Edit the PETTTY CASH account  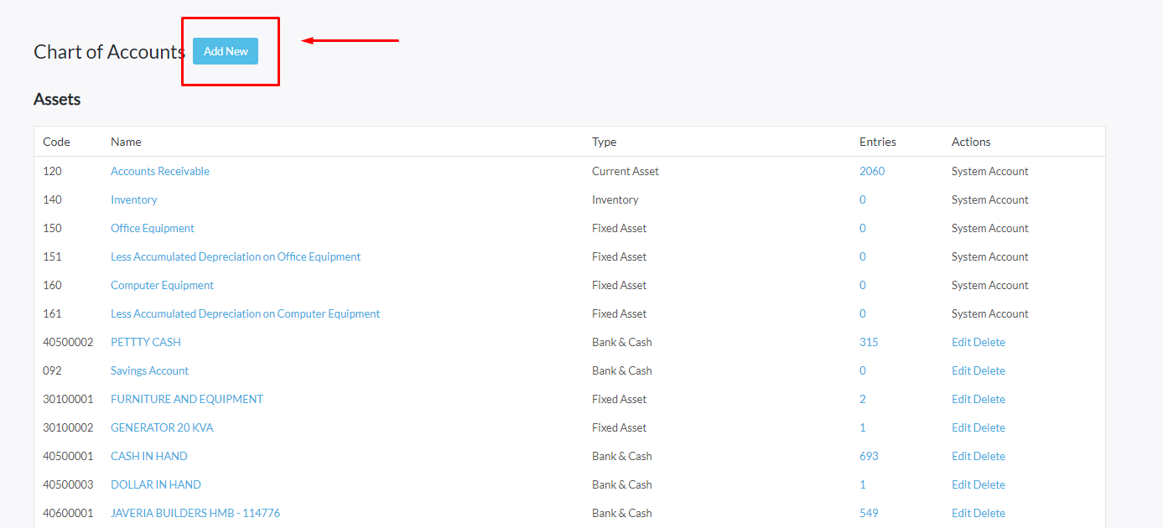[x=961, y=342]
